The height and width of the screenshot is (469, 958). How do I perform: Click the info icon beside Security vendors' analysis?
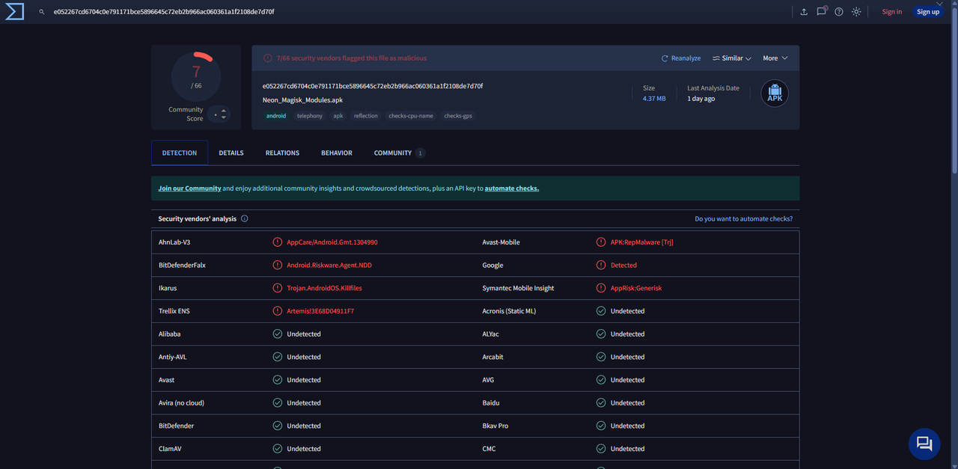pyautogui.click(x=245, y=219)
